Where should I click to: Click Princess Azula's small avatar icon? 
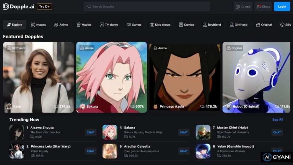(x=155, y=106)
